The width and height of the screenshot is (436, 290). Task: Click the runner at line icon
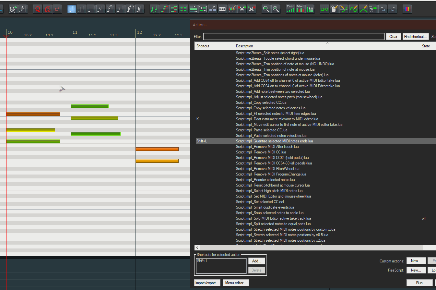tap(23, 9)
